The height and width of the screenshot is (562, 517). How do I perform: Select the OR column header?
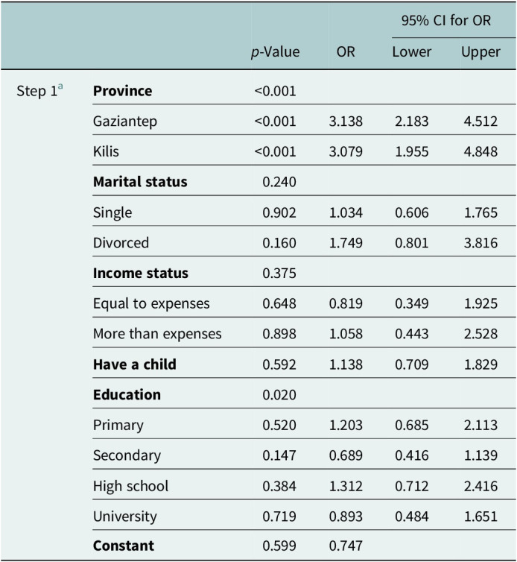(346, 52)
